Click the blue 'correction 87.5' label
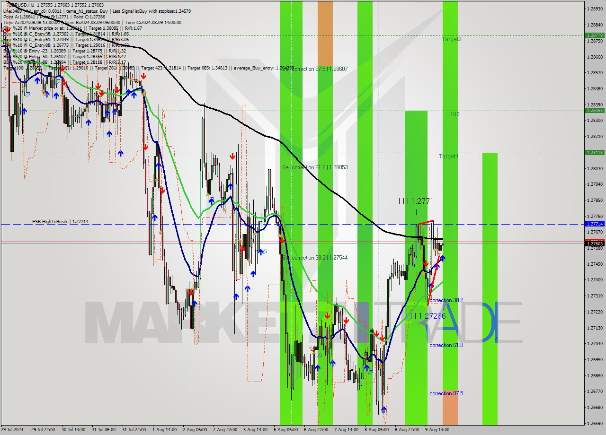 (446, 393)
